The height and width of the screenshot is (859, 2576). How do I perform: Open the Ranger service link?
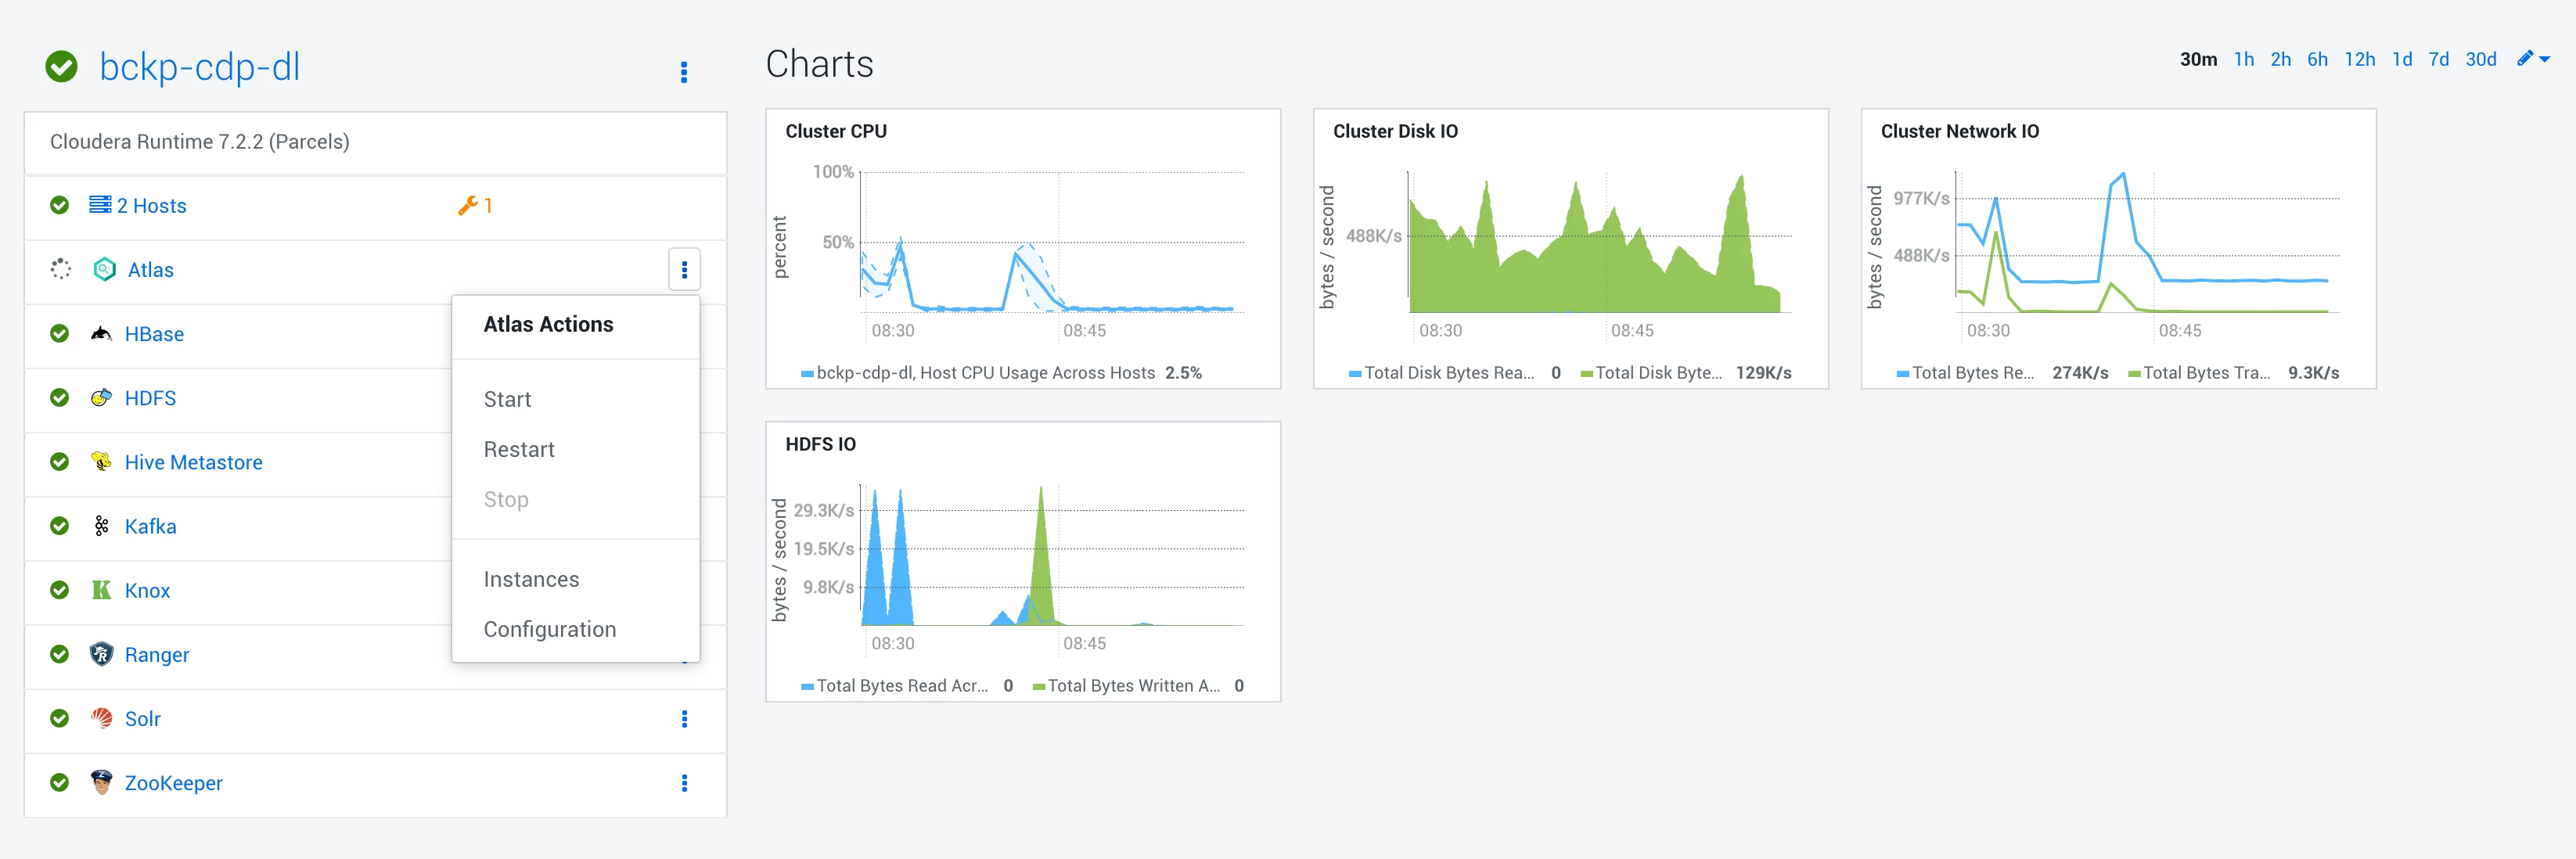coord(156,655)
